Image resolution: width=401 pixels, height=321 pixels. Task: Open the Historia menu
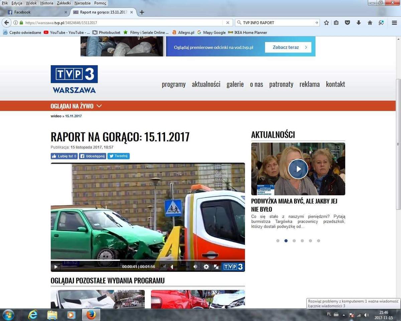click(x=47, y=3)
